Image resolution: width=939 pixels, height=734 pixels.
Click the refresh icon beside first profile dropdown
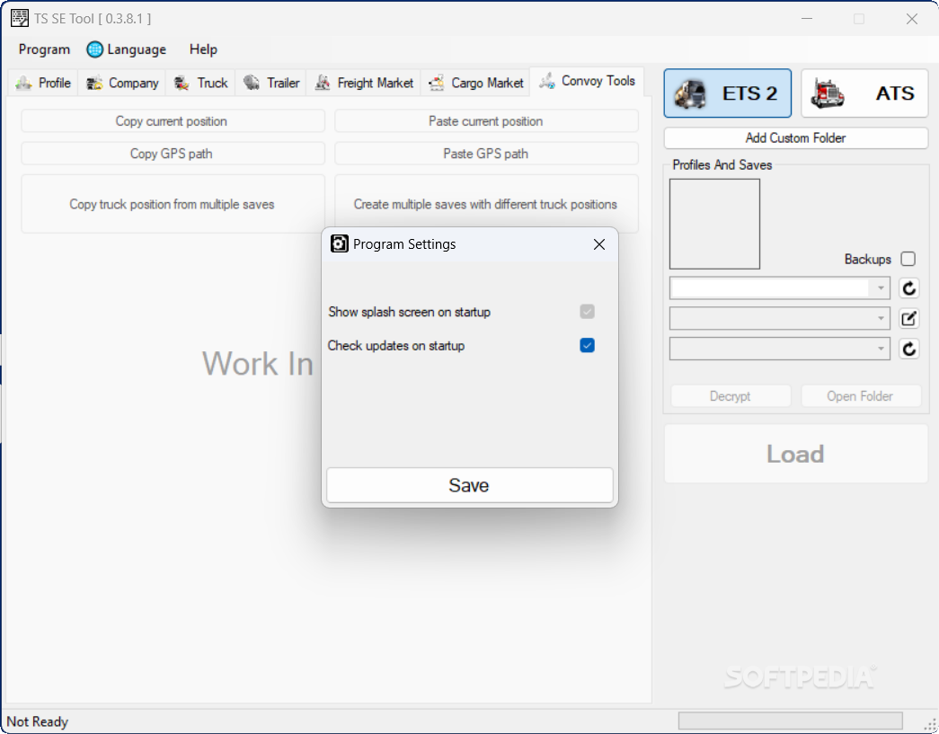click(x=909, y=288)
